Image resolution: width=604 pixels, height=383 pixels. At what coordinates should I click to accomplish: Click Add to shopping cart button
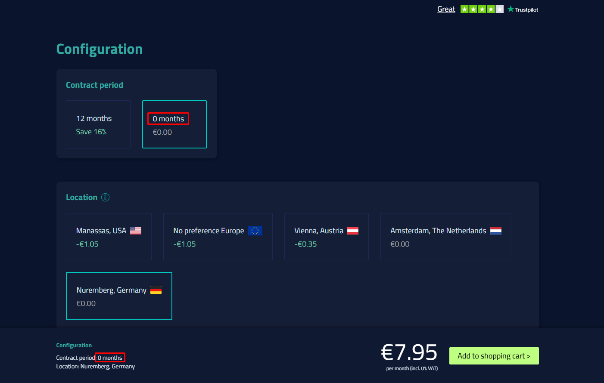[494, 356]
